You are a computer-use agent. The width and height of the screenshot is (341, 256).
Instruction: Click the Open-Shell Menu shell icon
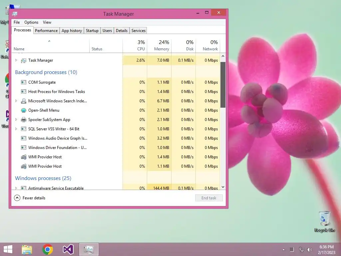click(24, 110)
